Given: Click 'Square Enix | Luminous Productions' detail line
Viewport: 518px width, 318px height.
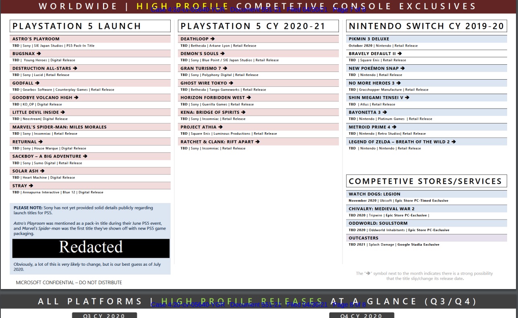Looking at the screenshot, I should coord(229,134).
